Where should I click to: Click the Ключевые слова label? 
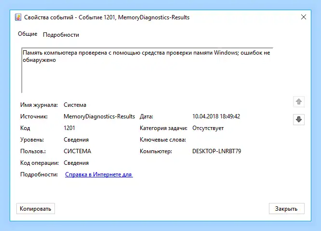[x=163, y=140]
